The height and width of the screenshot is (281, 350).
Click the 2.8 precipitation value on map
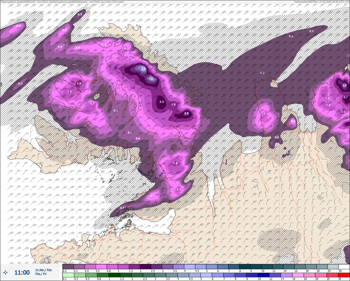tap(186, 113)
